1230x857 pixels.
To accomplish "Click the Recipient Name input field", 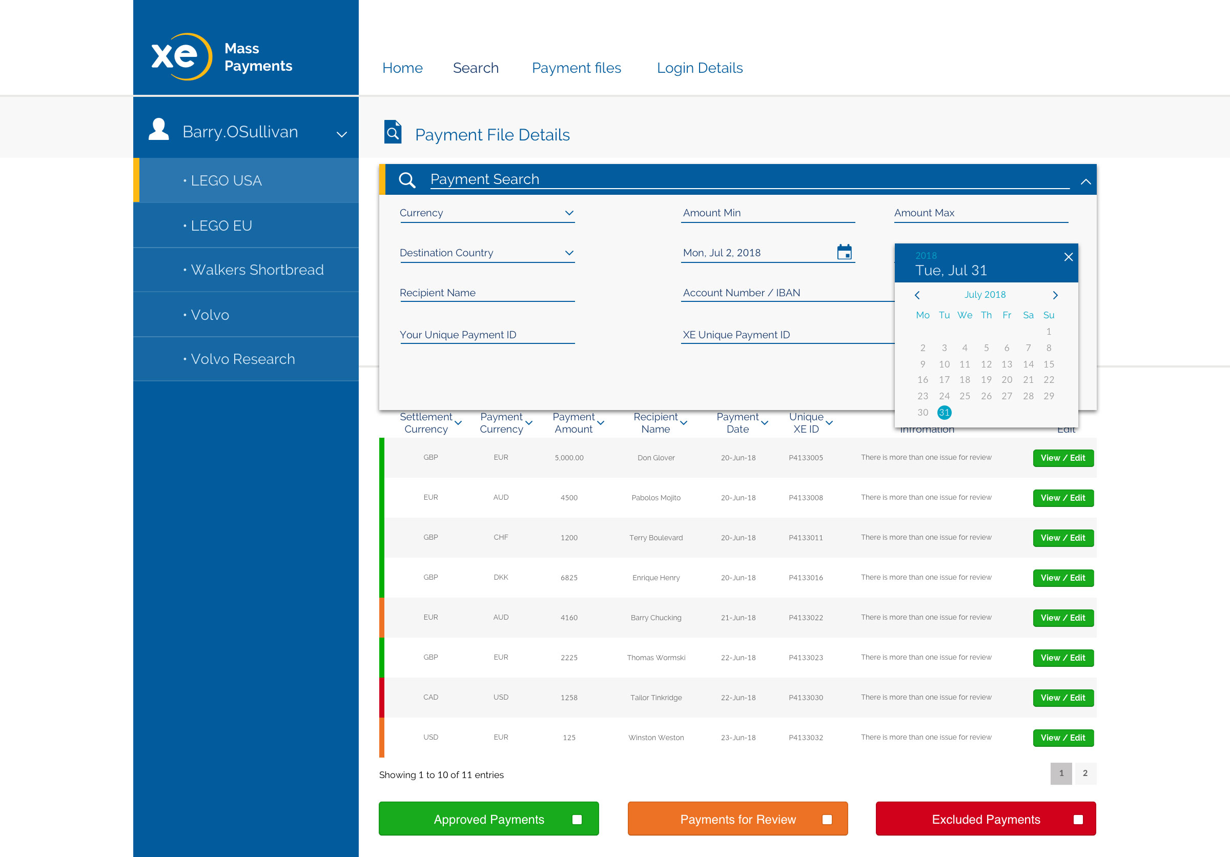I will [486, 293].
